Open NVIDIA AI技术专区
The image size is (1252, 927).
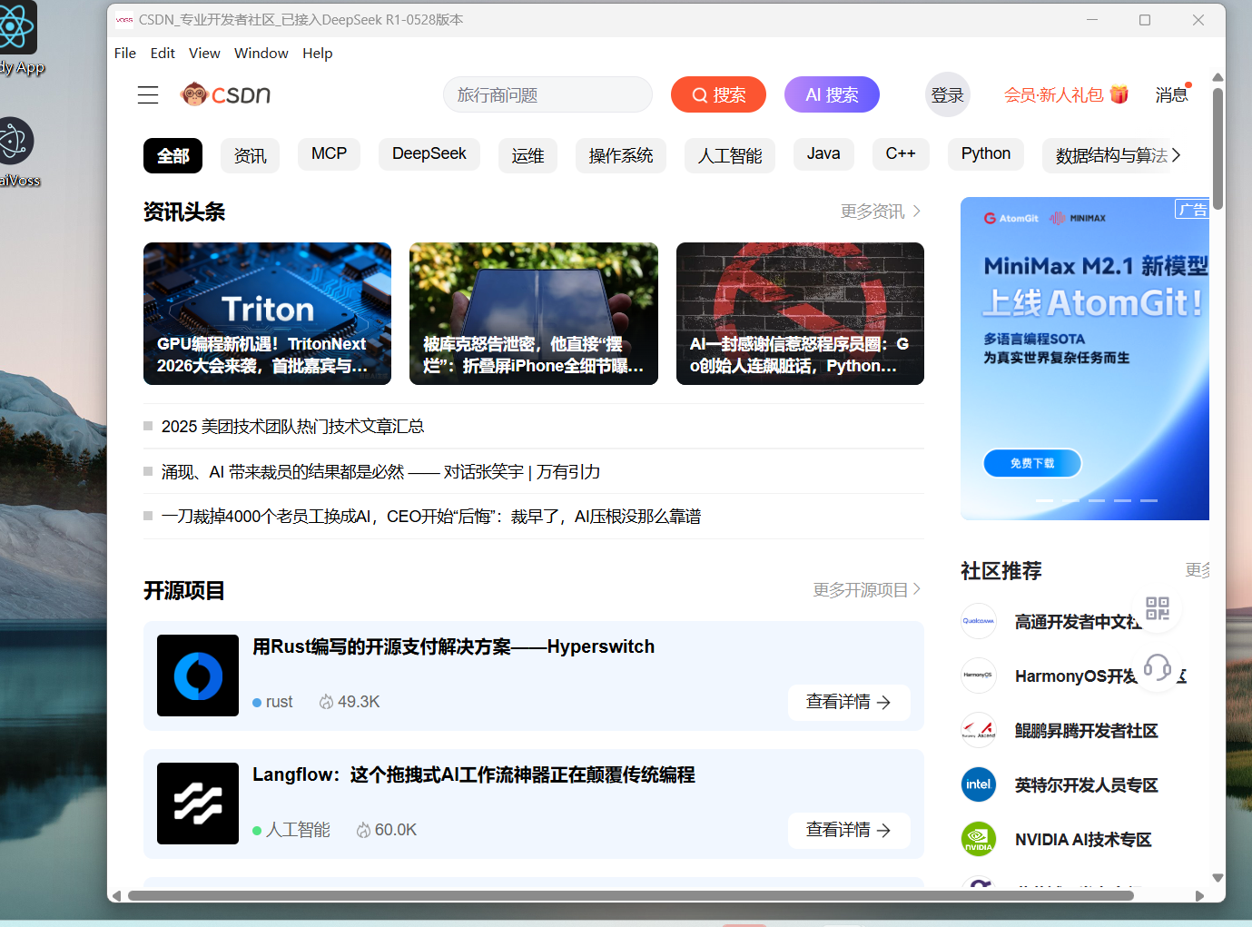point(1083,840)
